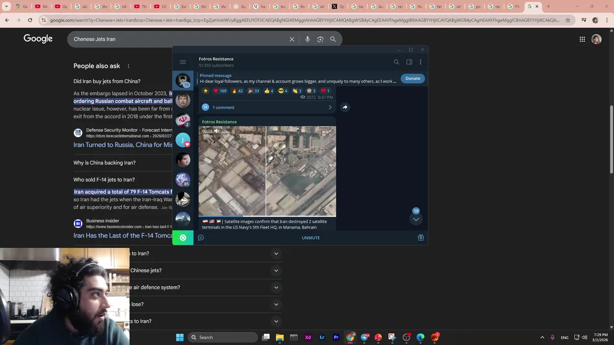Search by image with Google Lens icon
Viewport: 614px width, 345px height.
[320, 39]
